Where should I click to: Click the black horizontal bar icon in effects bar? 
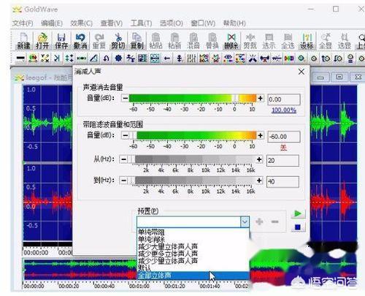point(20,58)
